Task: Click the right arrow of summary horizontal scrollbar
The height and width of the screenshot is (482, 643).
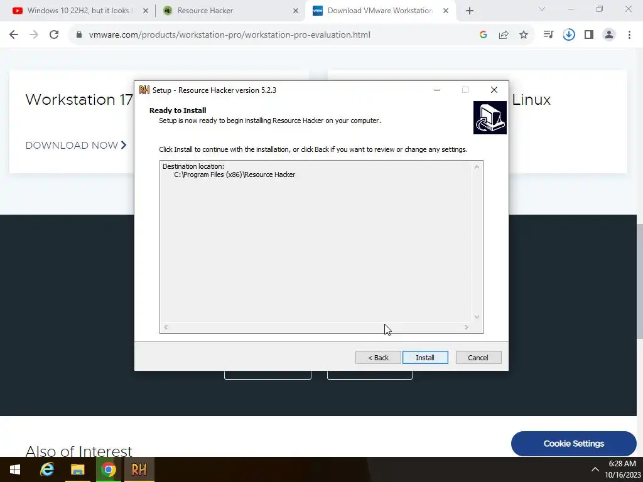Action: pos(467,327)
